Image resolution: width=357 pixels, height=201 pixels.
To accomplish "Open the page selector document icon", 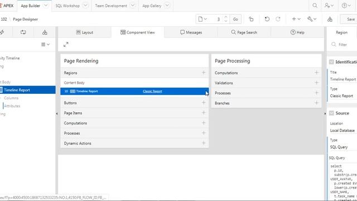I will (x=202, y=19).
